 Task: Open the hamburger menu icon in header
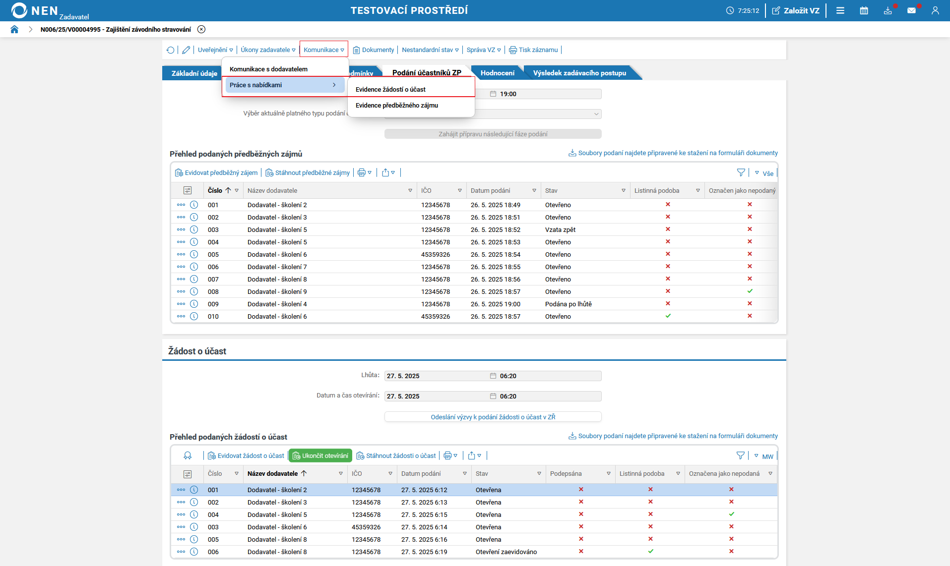pos(840,10)
